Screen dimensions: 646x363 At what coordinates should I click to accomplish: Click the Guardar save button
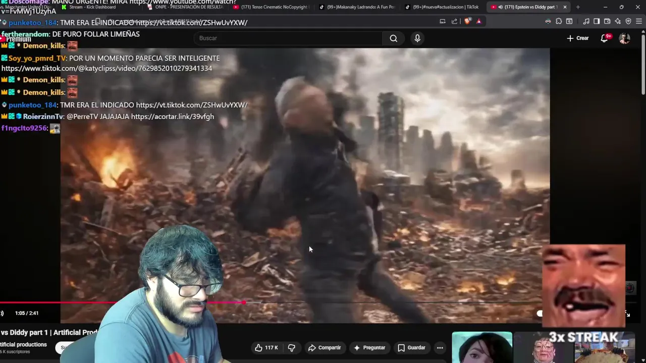(x=411, y=348)
